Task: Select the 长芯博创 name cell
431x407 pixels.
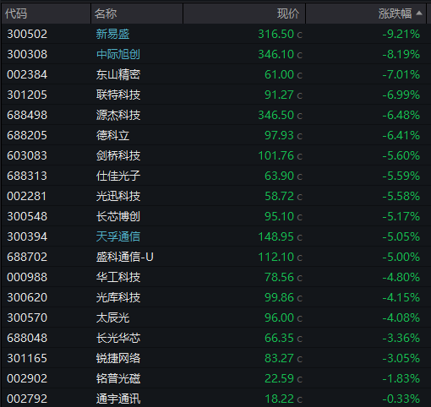Action: pos(118,216)
